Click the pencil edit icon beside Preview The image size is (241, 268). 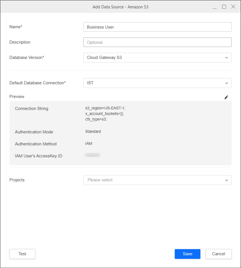(226, 97)
